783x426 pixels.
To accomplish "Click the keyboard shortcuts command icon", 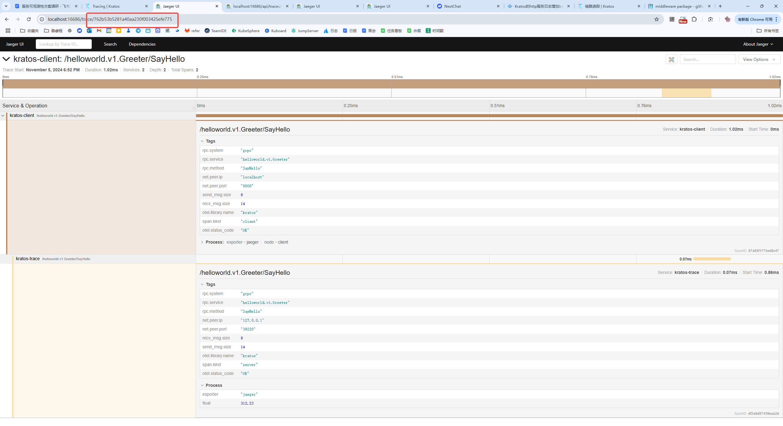I will tap(671, 59).
